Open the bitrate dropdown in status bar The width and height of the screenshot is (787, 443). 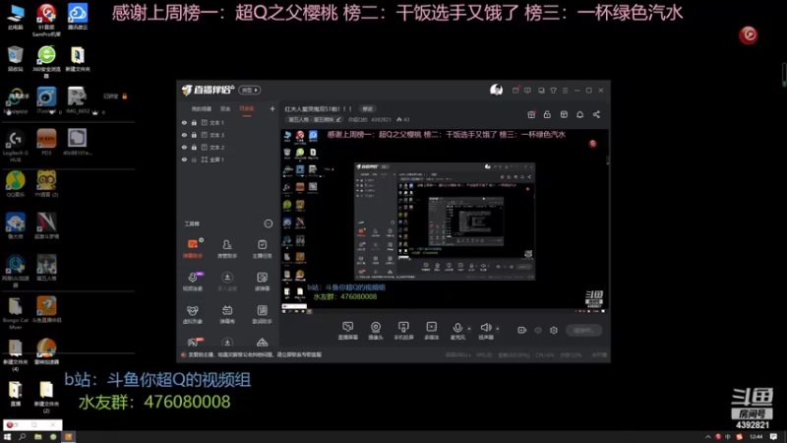tap(458, 355)
